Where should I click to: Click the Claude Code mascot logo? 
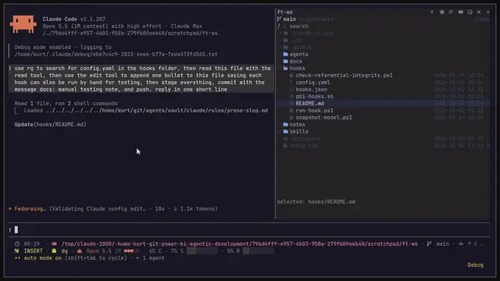23,24
